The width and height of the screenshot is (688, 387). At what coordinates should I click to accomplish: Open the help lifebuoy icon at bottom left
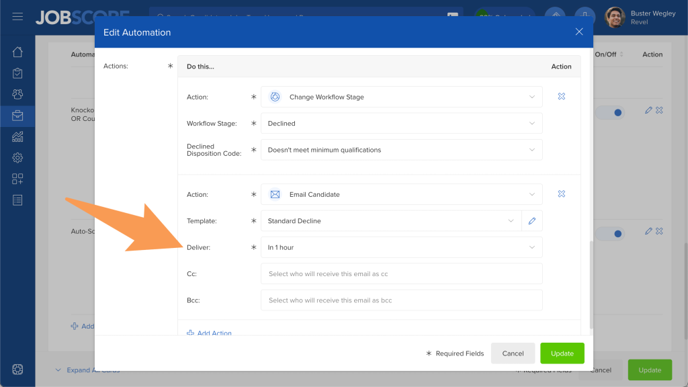pos(17,370)
